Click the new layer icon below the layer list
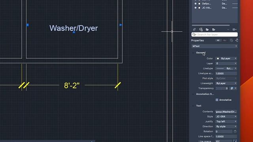Viewport: 253px width, 142px height. pos(194,30)
